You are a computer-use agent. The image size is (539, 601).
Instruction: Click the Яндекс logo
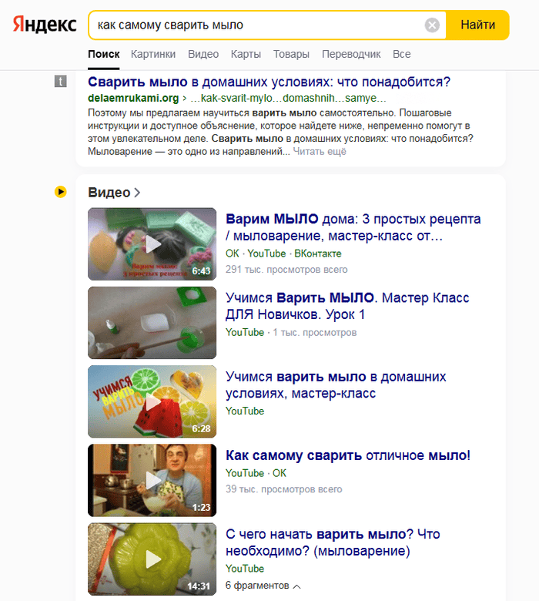click(45, 25)
